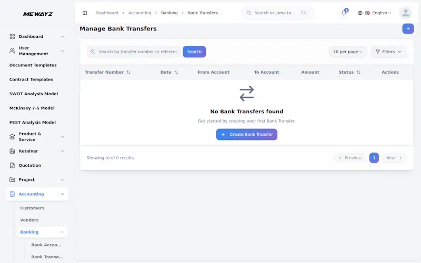Screen dimensions: 421x263
Task: Click the User Management people icon
Action: (12, 50)
